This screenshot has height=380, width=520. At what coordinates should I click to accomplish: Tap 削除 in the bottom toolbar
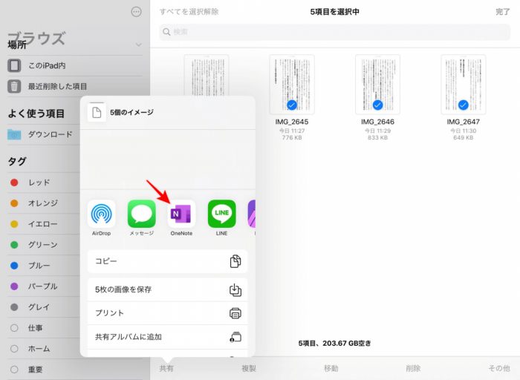coord(413,368)
